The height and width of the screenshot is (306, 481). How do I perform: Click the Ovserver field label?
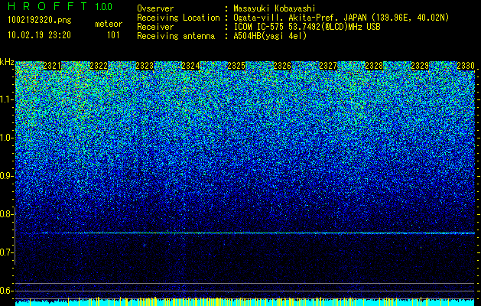click(155, 8)
